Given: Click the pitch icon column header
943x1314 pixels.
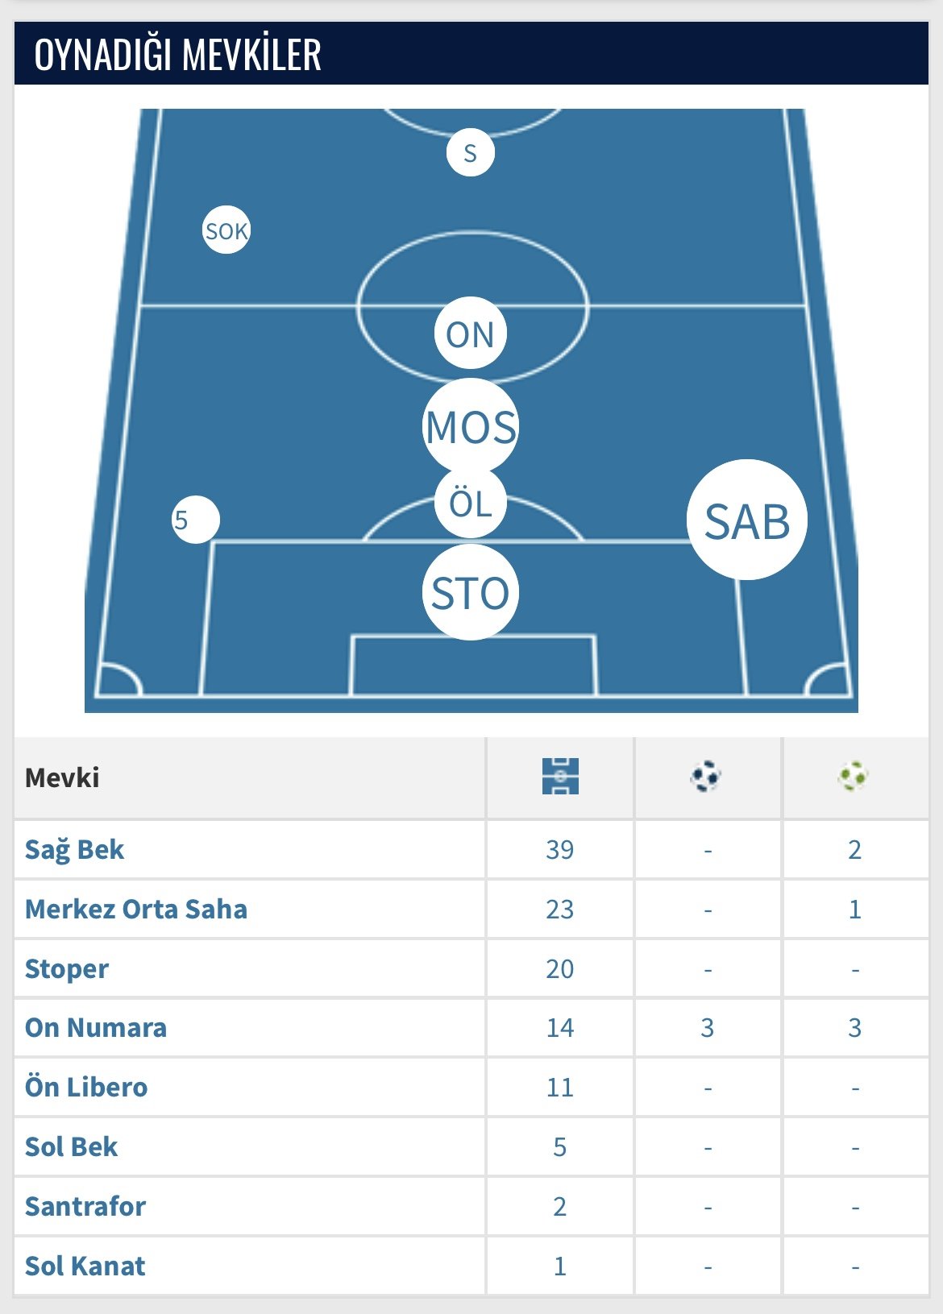Looking at the screenshot, I should click(561, 777).
